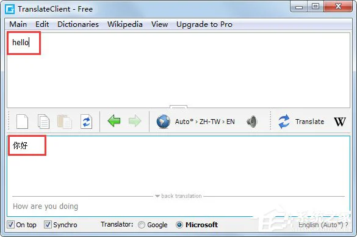Open the View menu
The image size is (357, 237).
(160, 24)
